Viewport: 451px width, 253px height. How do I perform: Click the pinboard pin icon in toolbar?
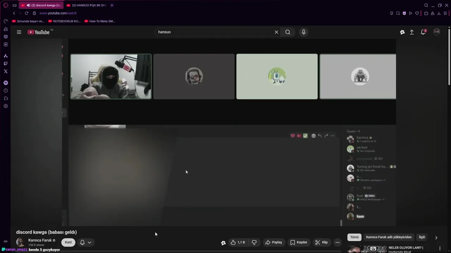[x=391, y=13]
